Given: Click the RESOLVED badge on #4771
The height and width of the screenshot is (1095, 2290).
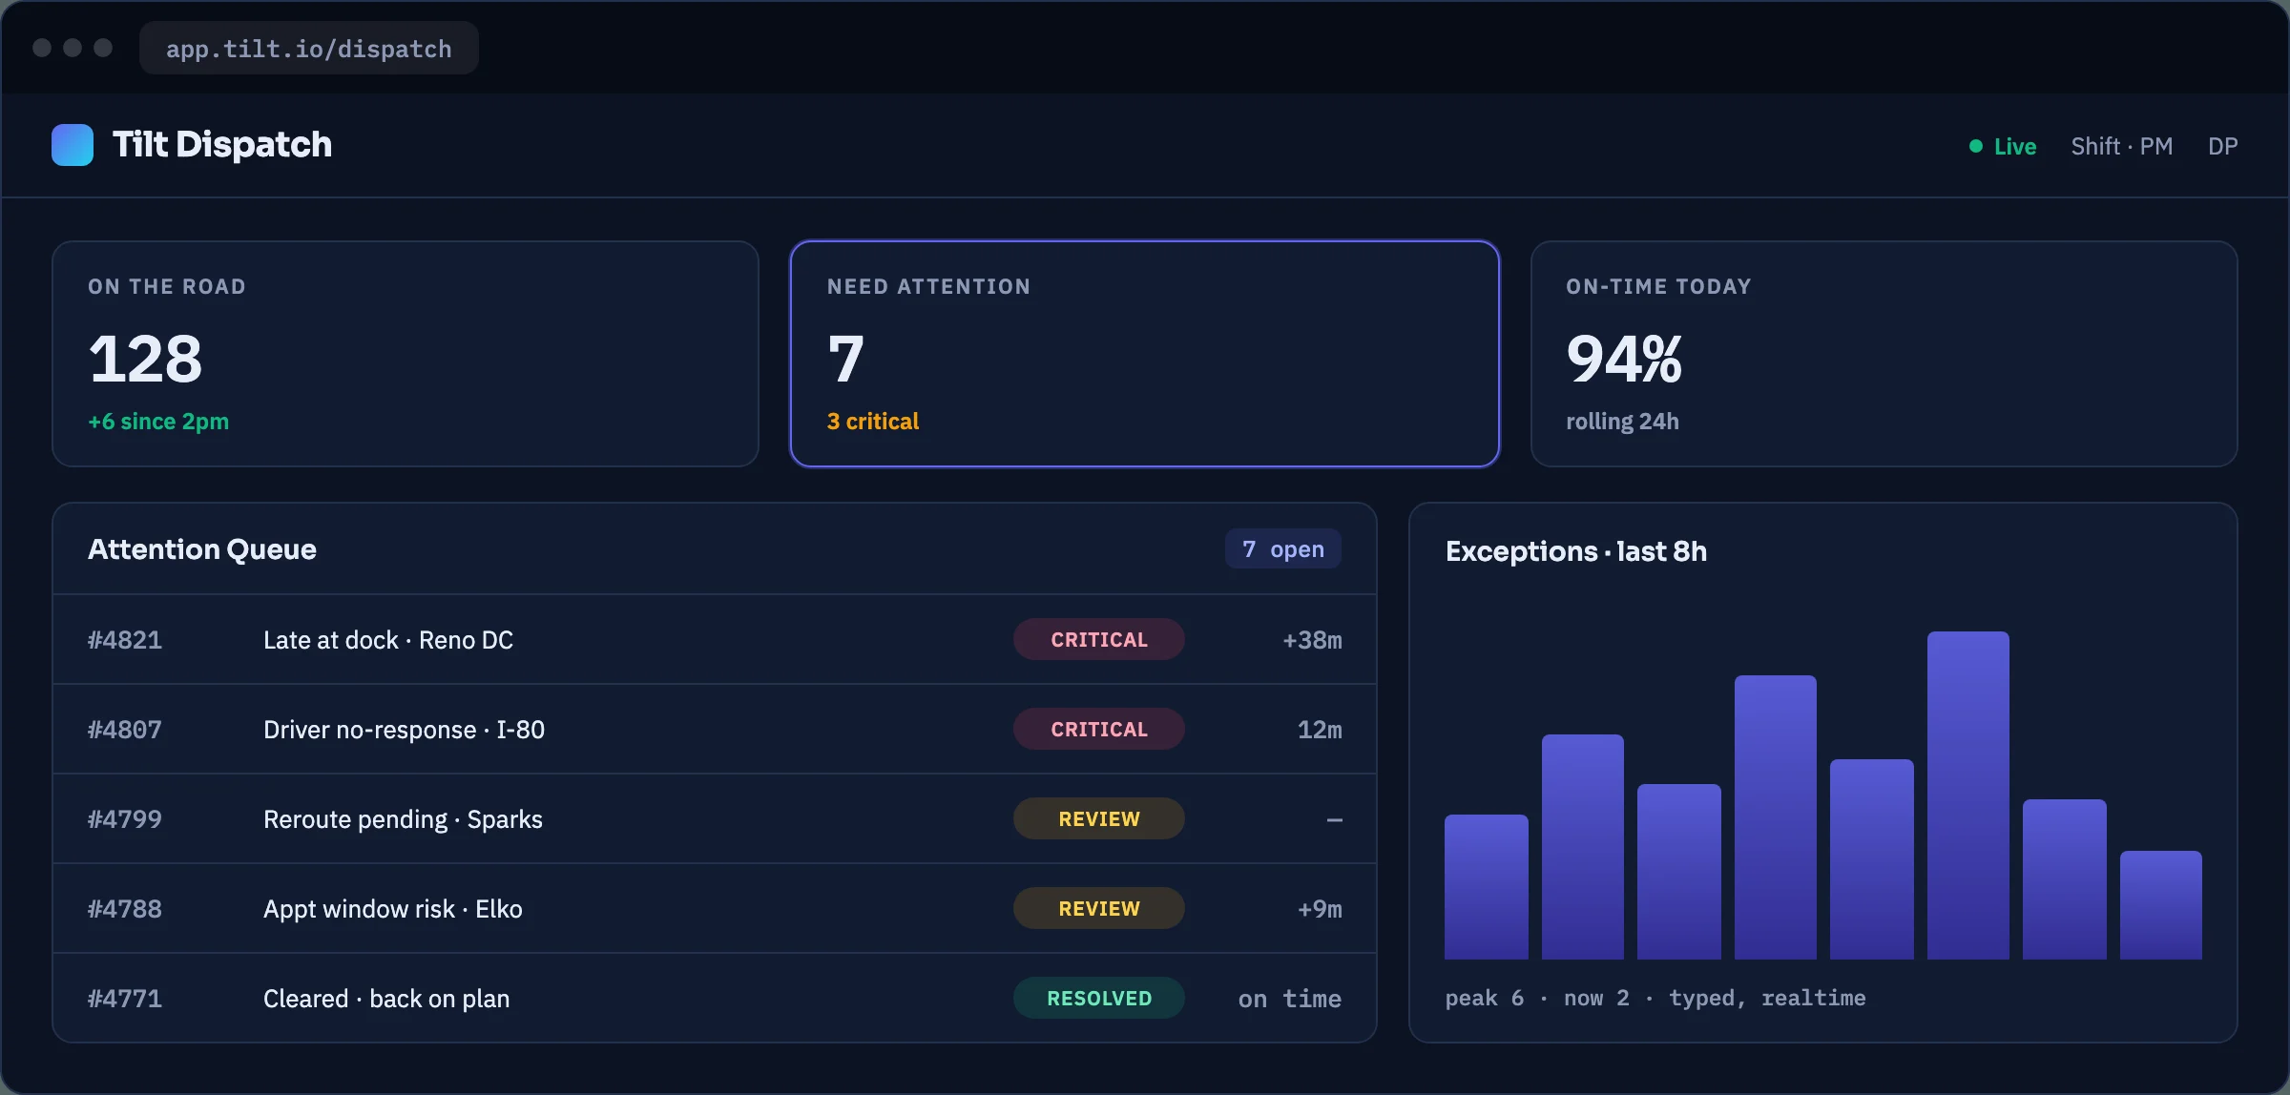Looking at the screenshot, I should (x=1099, y=999).
